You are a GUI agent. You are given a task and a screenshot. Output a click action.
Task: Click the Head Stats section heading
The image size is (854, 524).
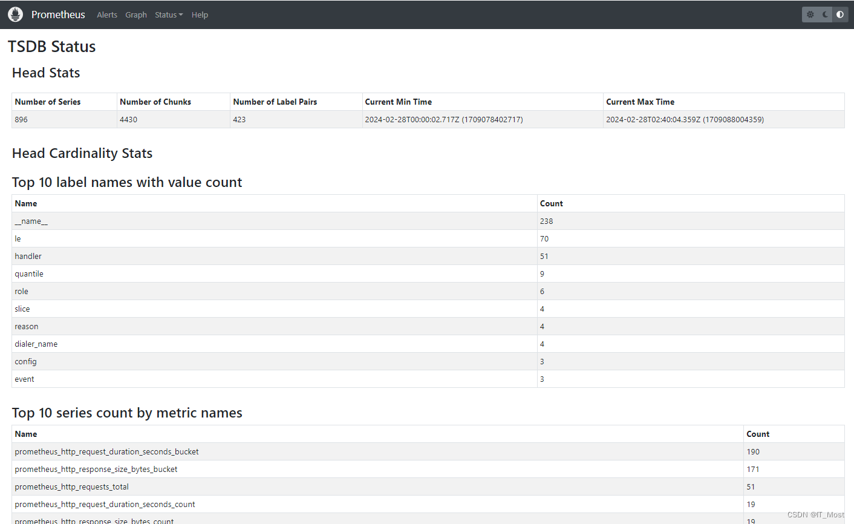46,73
